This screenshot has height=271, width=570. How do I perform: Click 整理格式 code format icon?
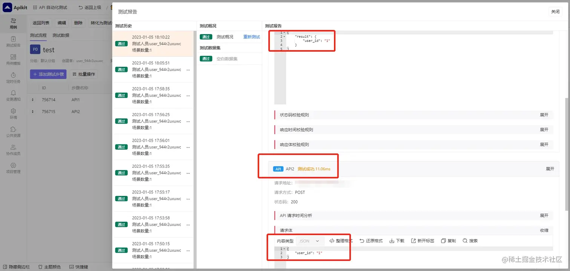click(332, 241)
